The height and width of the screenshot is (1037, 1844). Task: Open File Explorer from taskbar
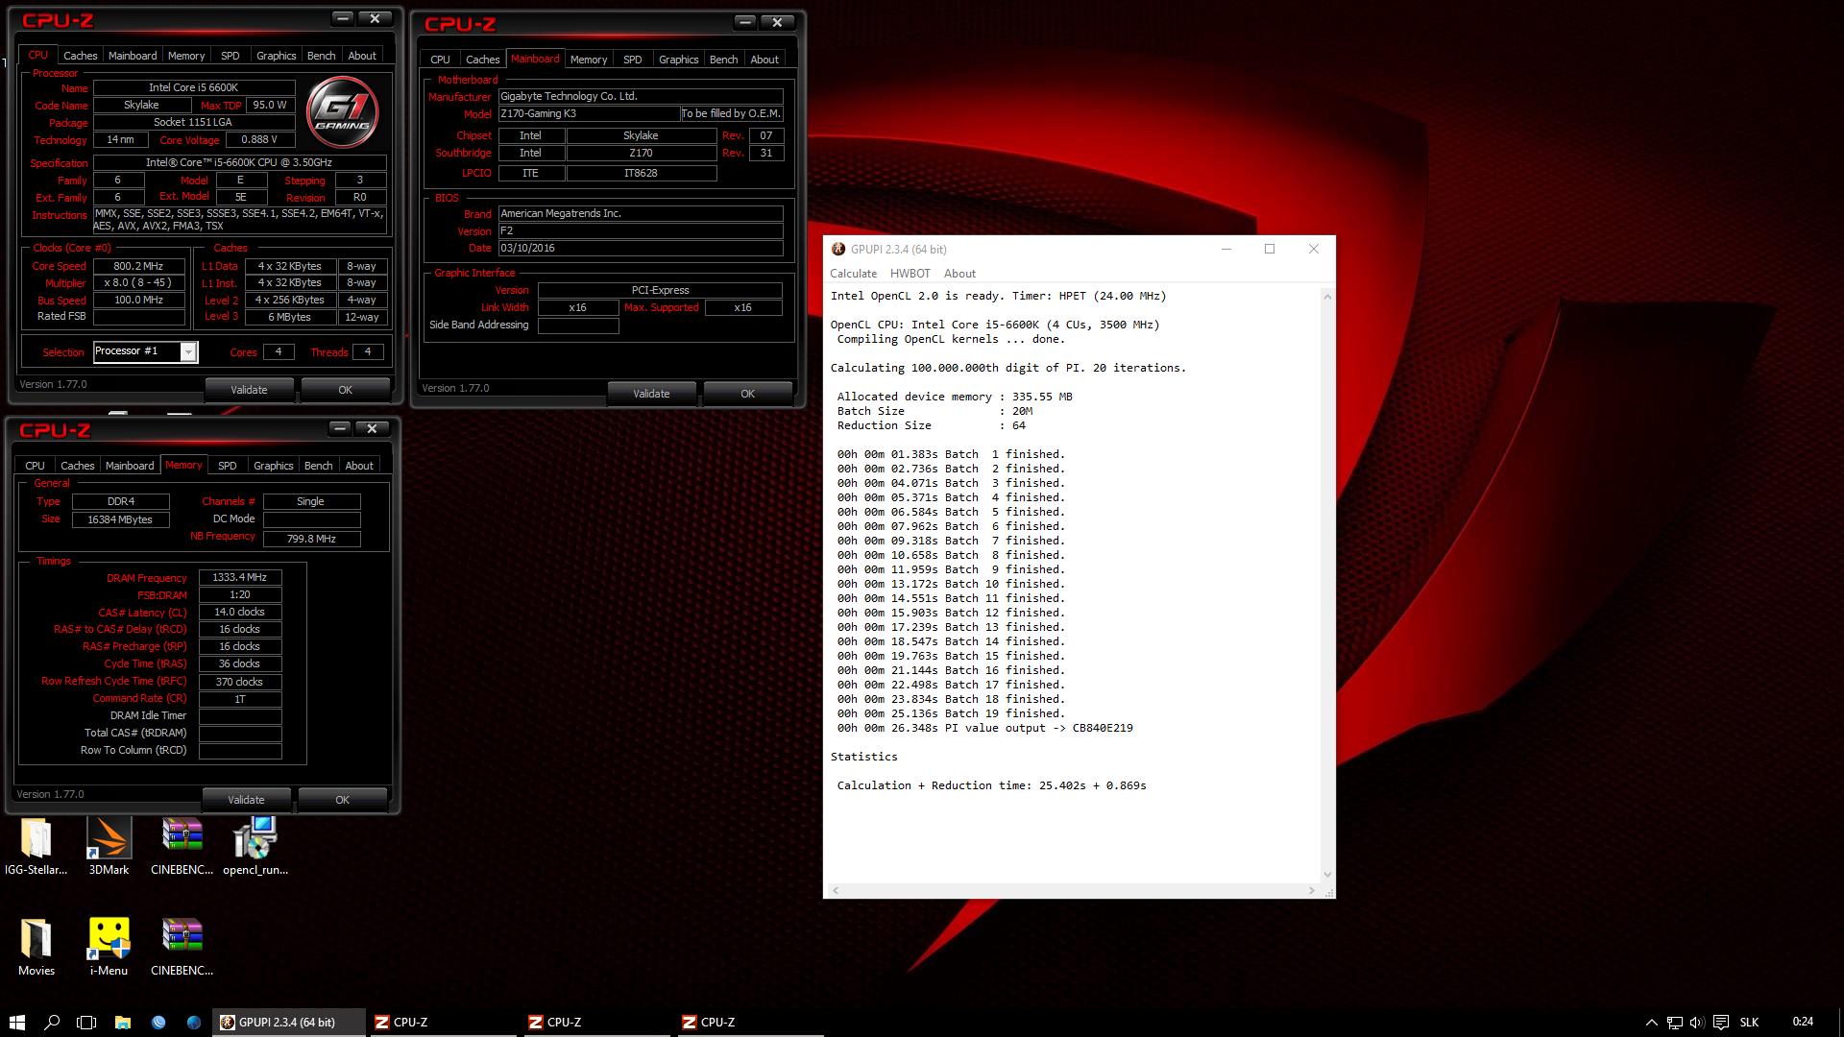coord(123,1023)
